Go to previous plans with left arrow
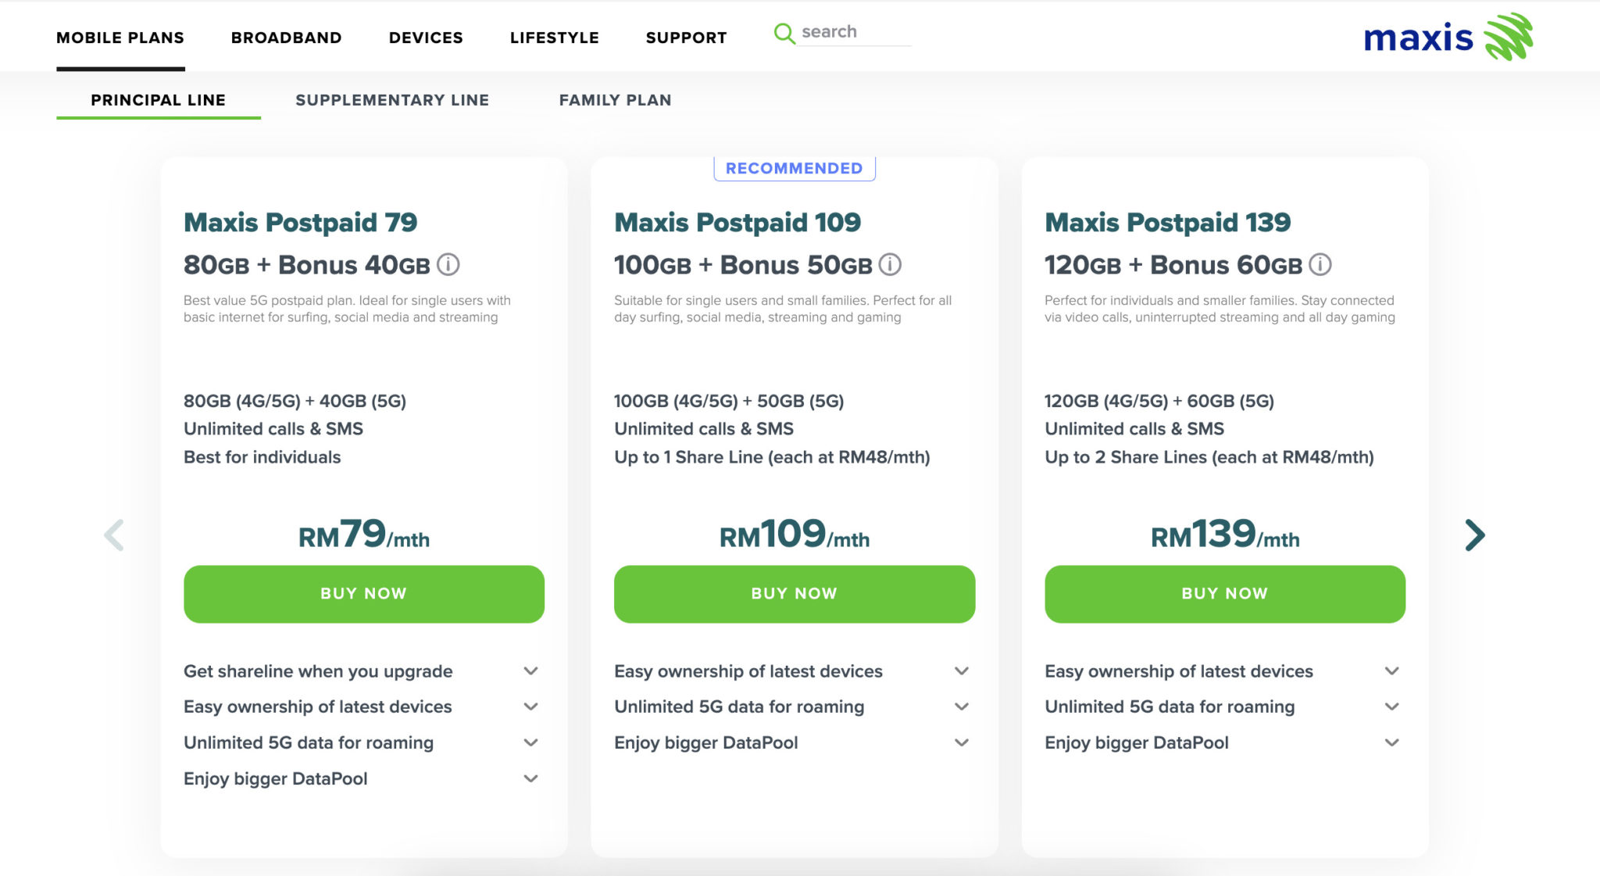 (x=114, y=535)
